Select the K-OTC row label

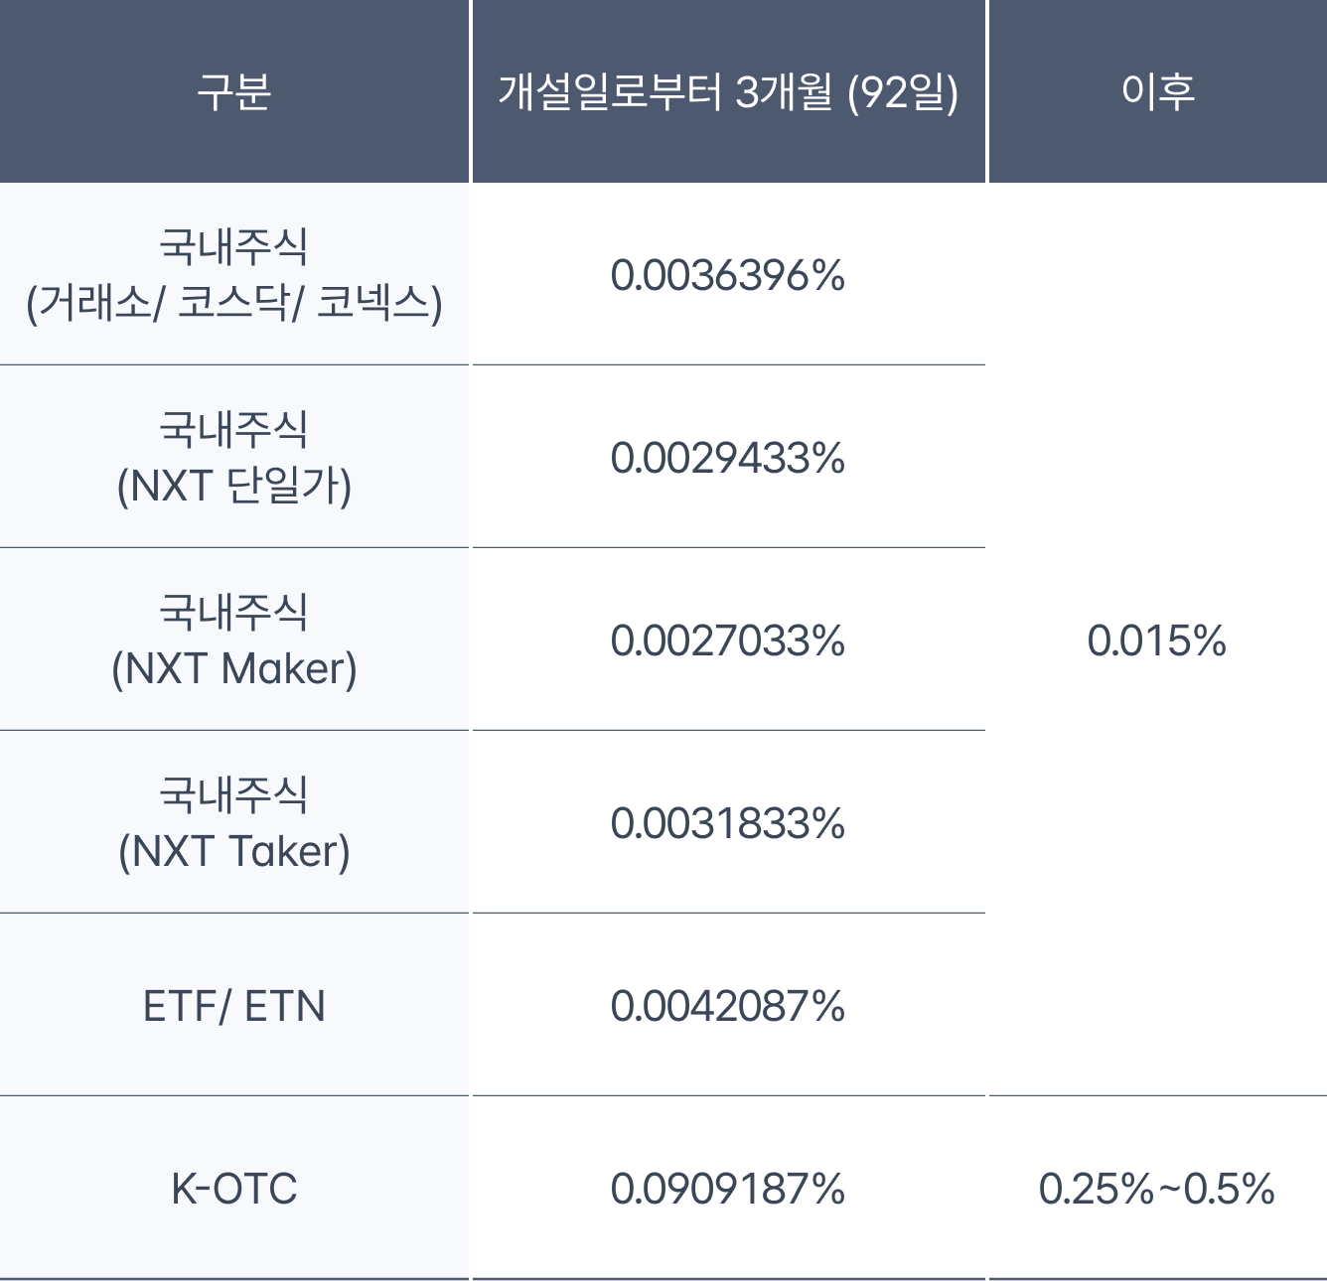tap(234, 1189)
